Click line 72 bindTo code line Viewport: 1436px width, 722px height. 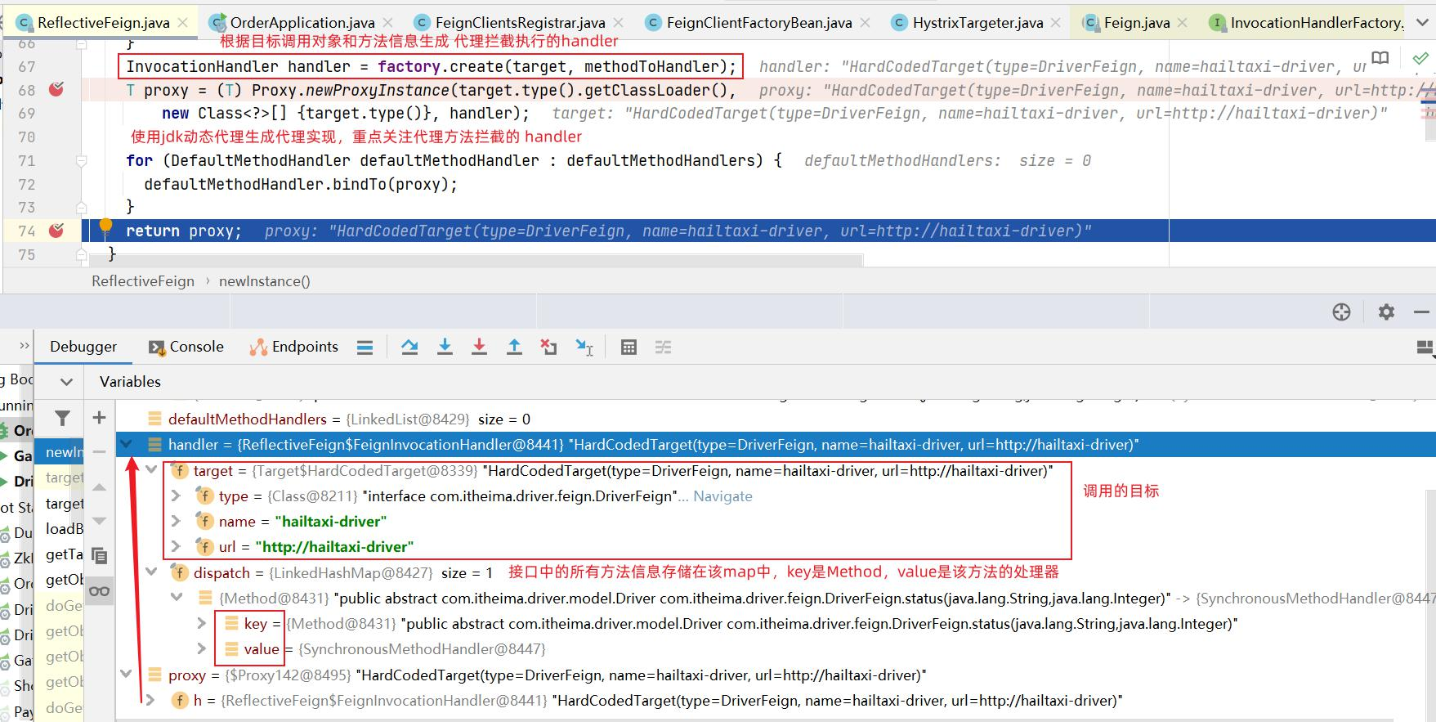(301, 184)
